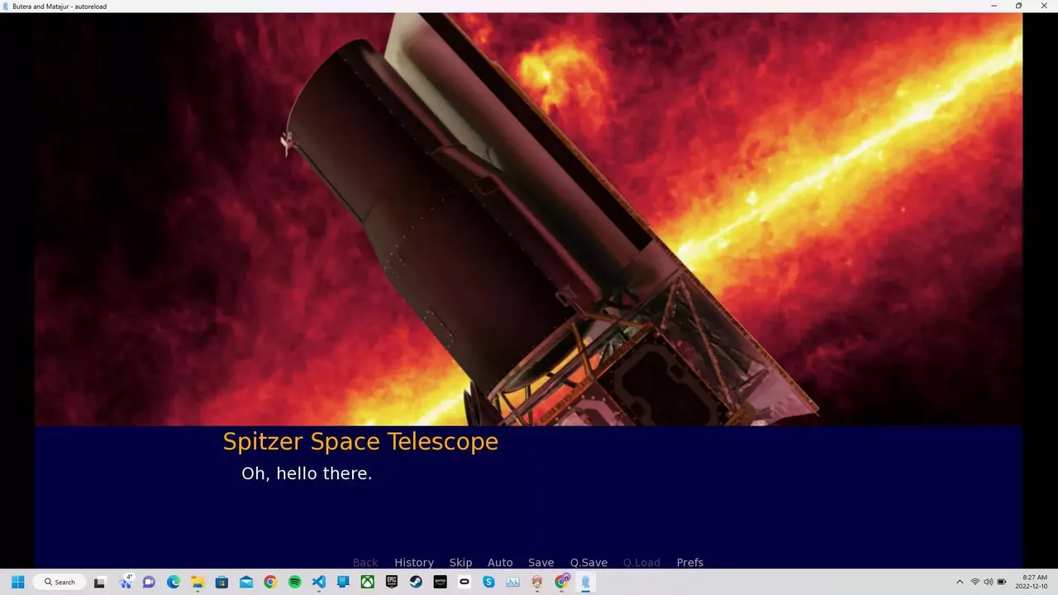Enable Auto-forward mode
Screen dimensions: 1058x595
[x=500, y=563]
